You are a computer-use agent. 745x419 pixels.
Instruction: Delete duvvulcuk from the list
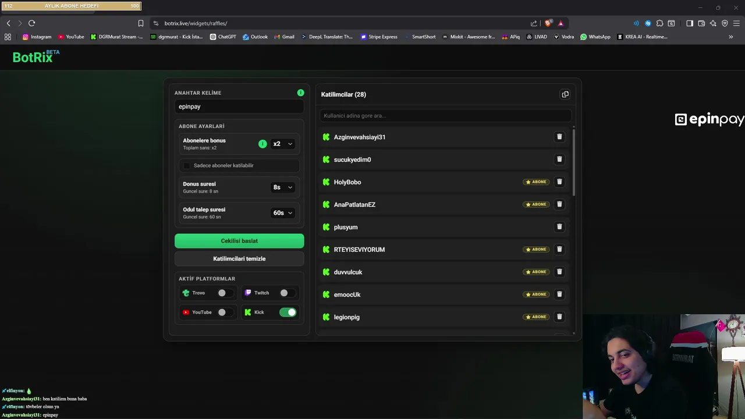point(559,272)
